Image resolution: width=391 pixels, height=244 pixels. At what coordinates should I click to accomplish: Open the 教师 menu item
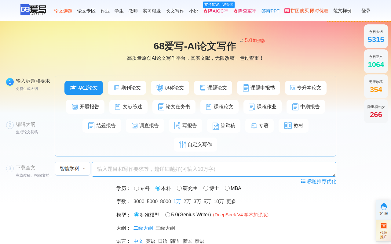[x=133, y=11]
